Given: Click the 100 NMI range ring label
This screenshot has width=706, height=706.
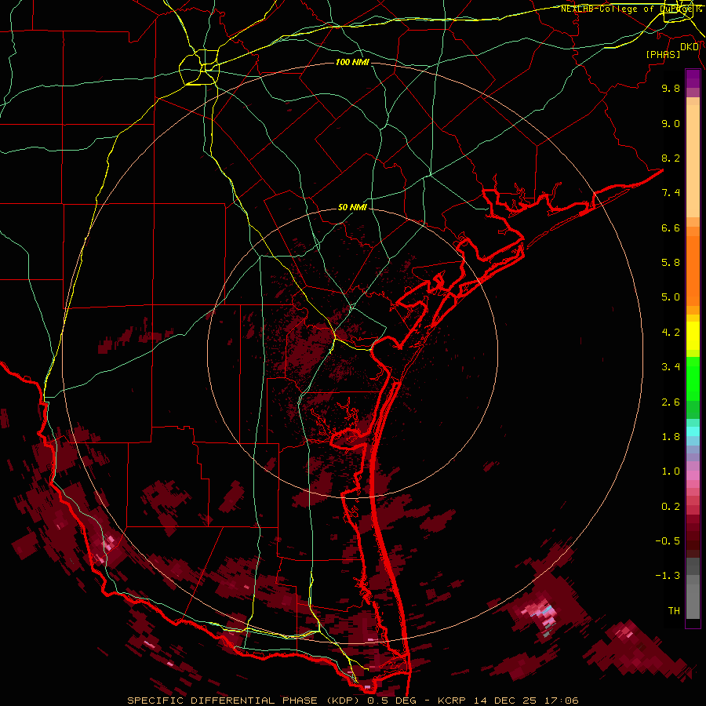Looking at the screenshot, I should [x=352, y=62].
